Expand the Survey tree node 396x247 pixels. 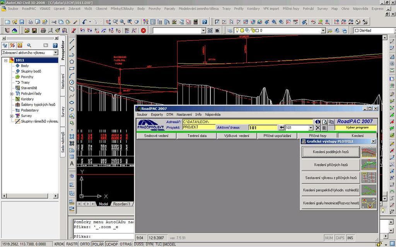tap(11, 116)
